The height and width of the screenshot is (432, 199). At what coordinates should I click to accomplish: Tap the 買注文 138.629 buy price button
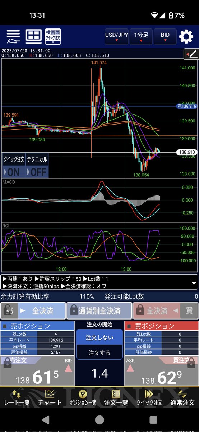pos(161,371)
